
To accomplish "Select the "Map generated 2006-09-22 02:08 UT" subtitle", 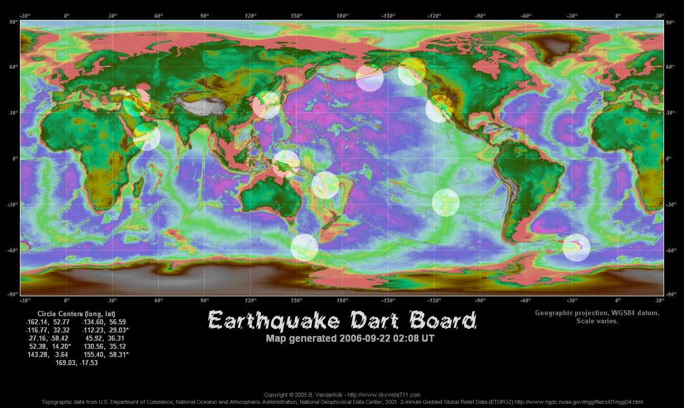I will coord(350,338).
